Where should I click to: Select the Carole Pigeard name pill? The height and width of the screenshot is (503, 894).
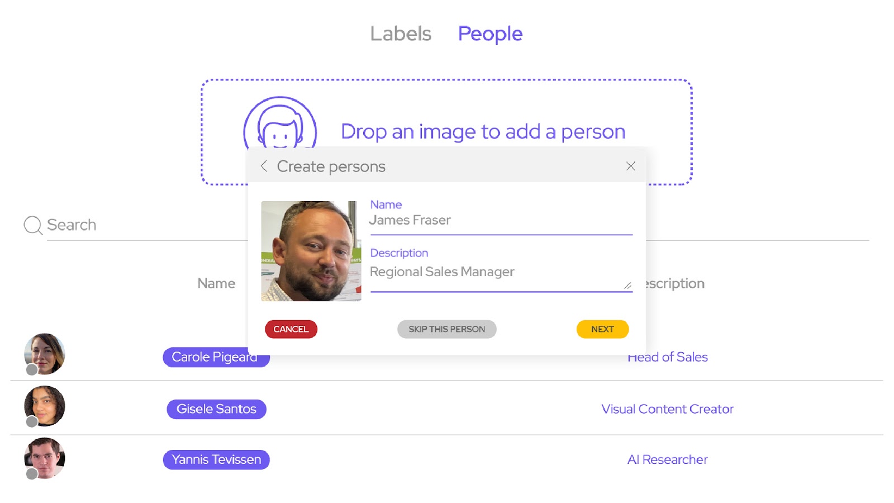tap(216, 357)
